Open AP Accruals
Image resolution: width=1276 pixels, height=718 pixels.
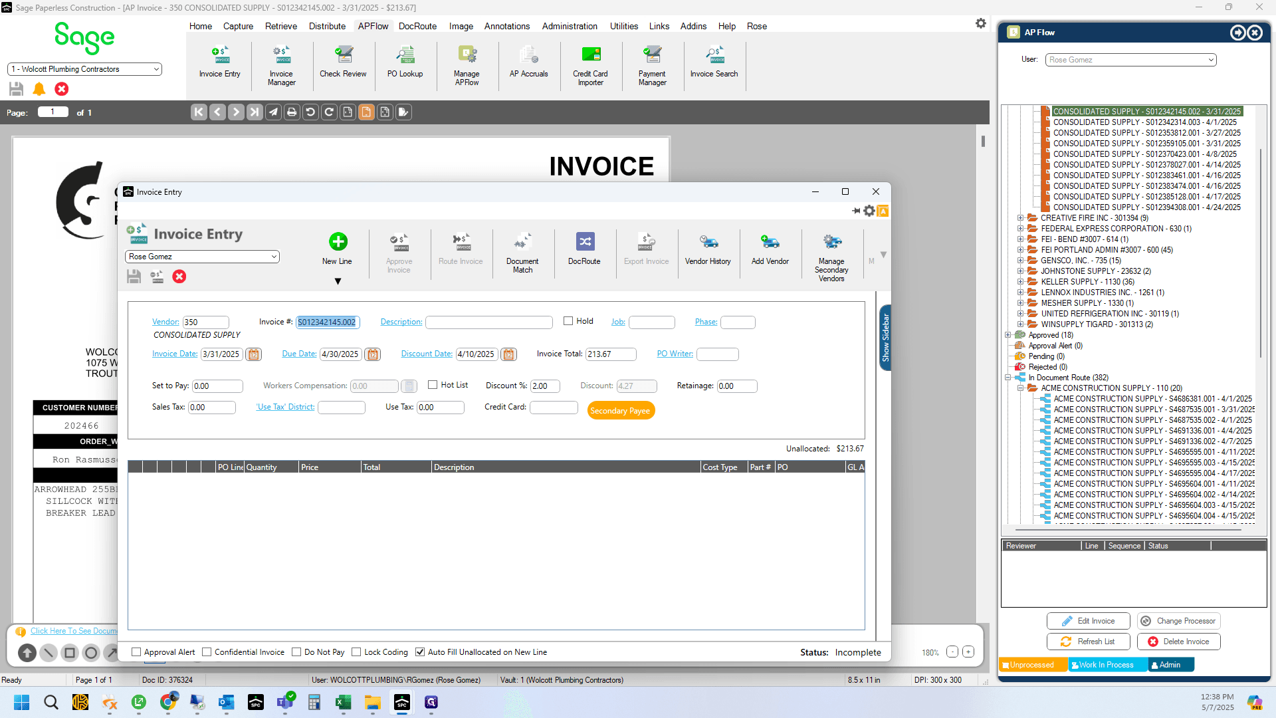tap(528, 62)
